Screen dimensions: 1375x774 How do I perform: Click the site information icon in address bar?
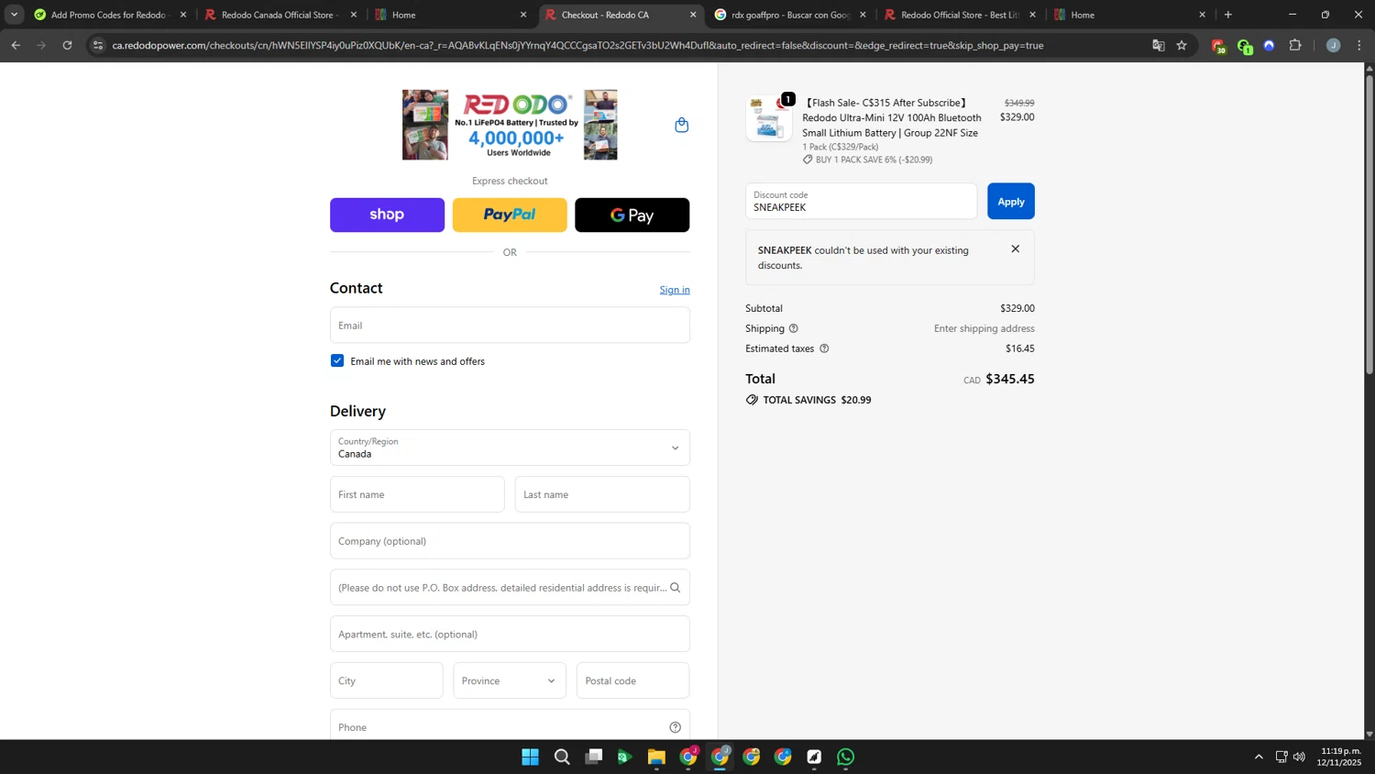[98, 45]
